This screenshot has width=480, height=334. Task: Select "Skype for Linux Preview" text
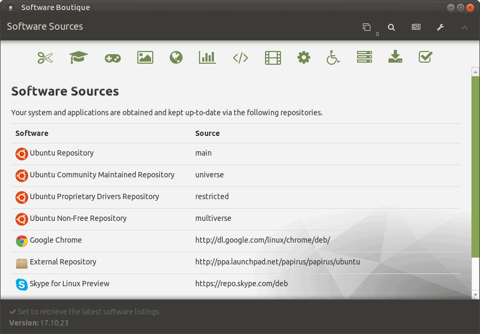[70, 284]
